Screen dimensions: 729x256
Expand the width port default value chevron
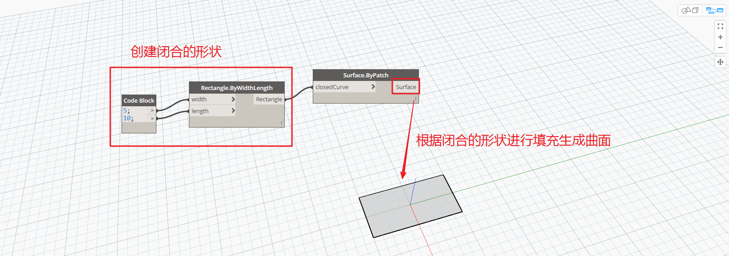pos(233,99)
